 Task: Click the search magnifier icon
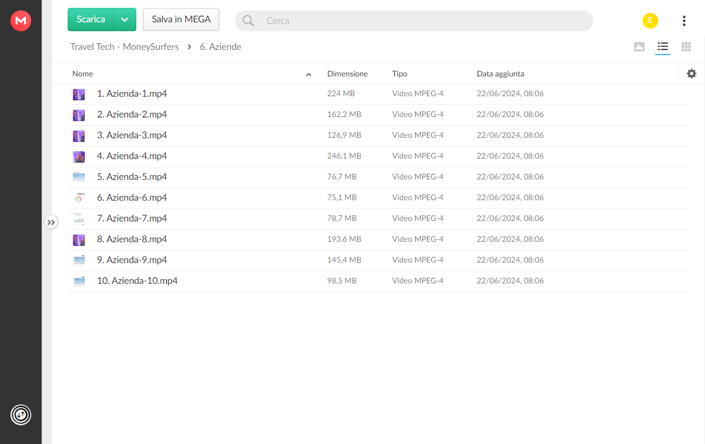tap(249, 21)
